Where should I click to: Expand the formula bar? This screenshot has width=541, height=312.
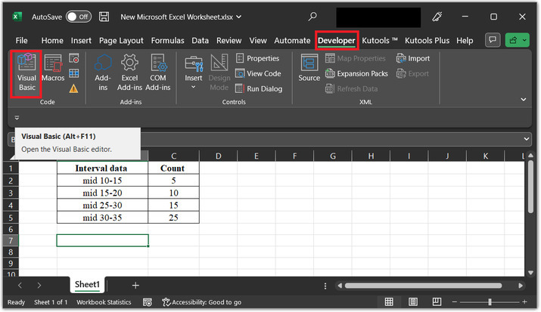[x=527, y=139]
